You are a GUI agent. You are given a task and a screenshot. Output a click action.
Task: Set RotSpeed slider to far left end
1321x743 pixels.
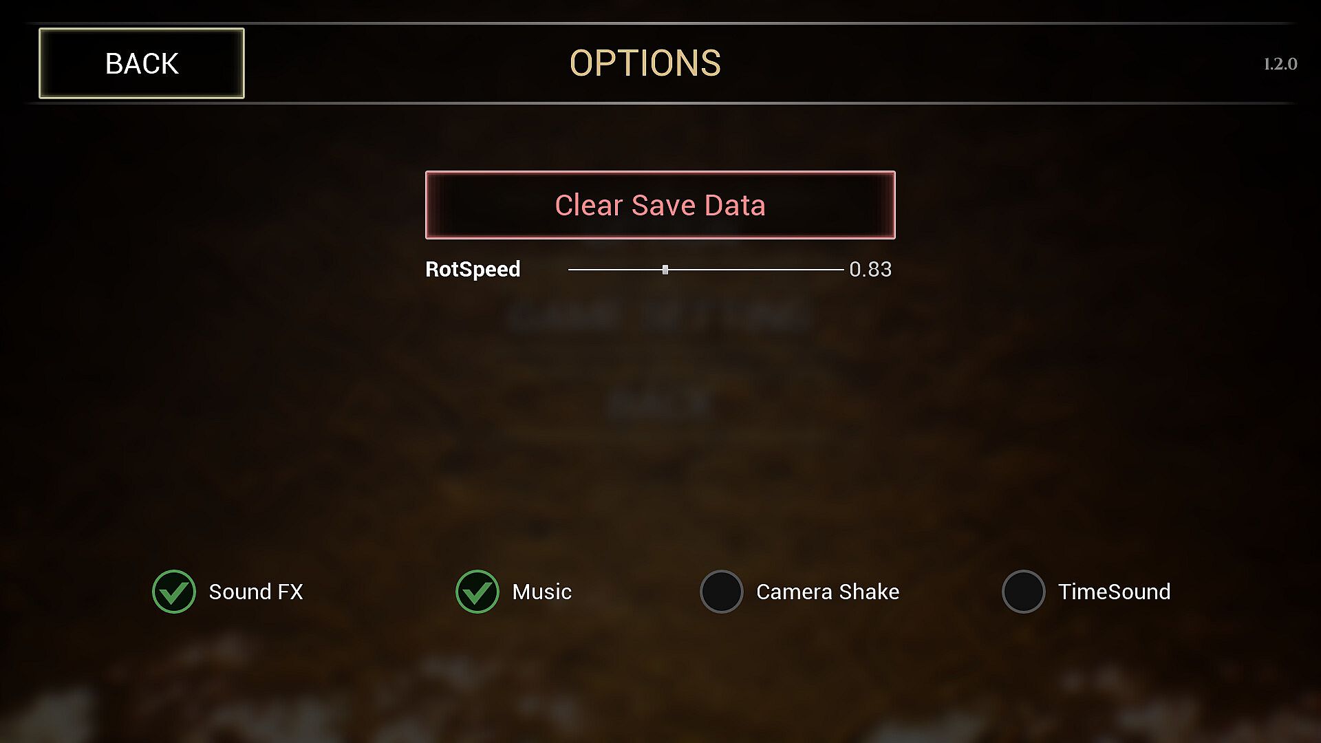coord(570,270)
